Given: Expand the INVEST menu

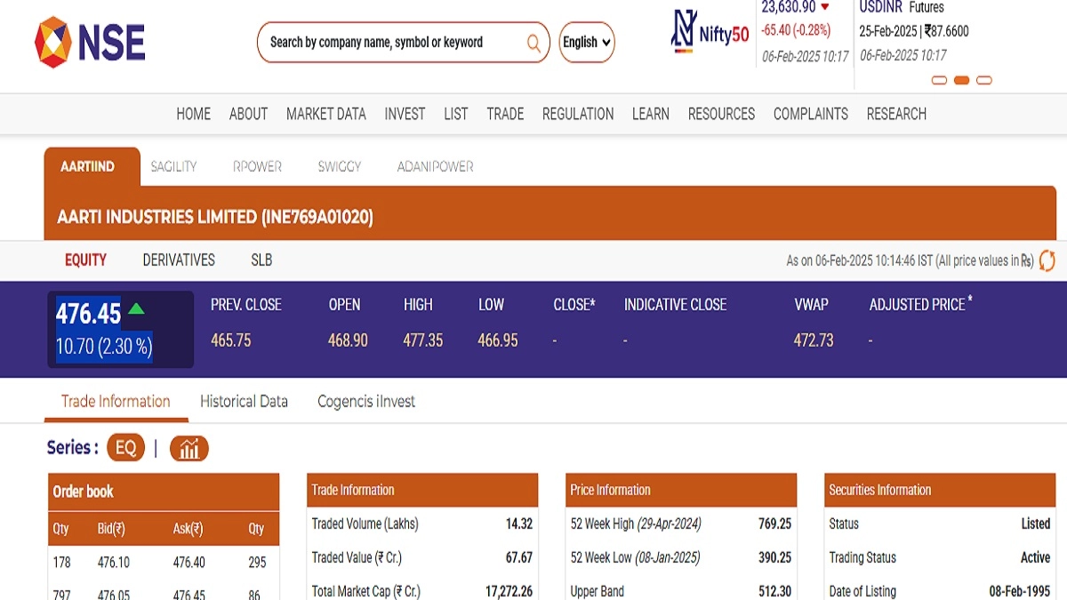Looking at the screenshot, I should pyautogui.click(x=405, y=114).
